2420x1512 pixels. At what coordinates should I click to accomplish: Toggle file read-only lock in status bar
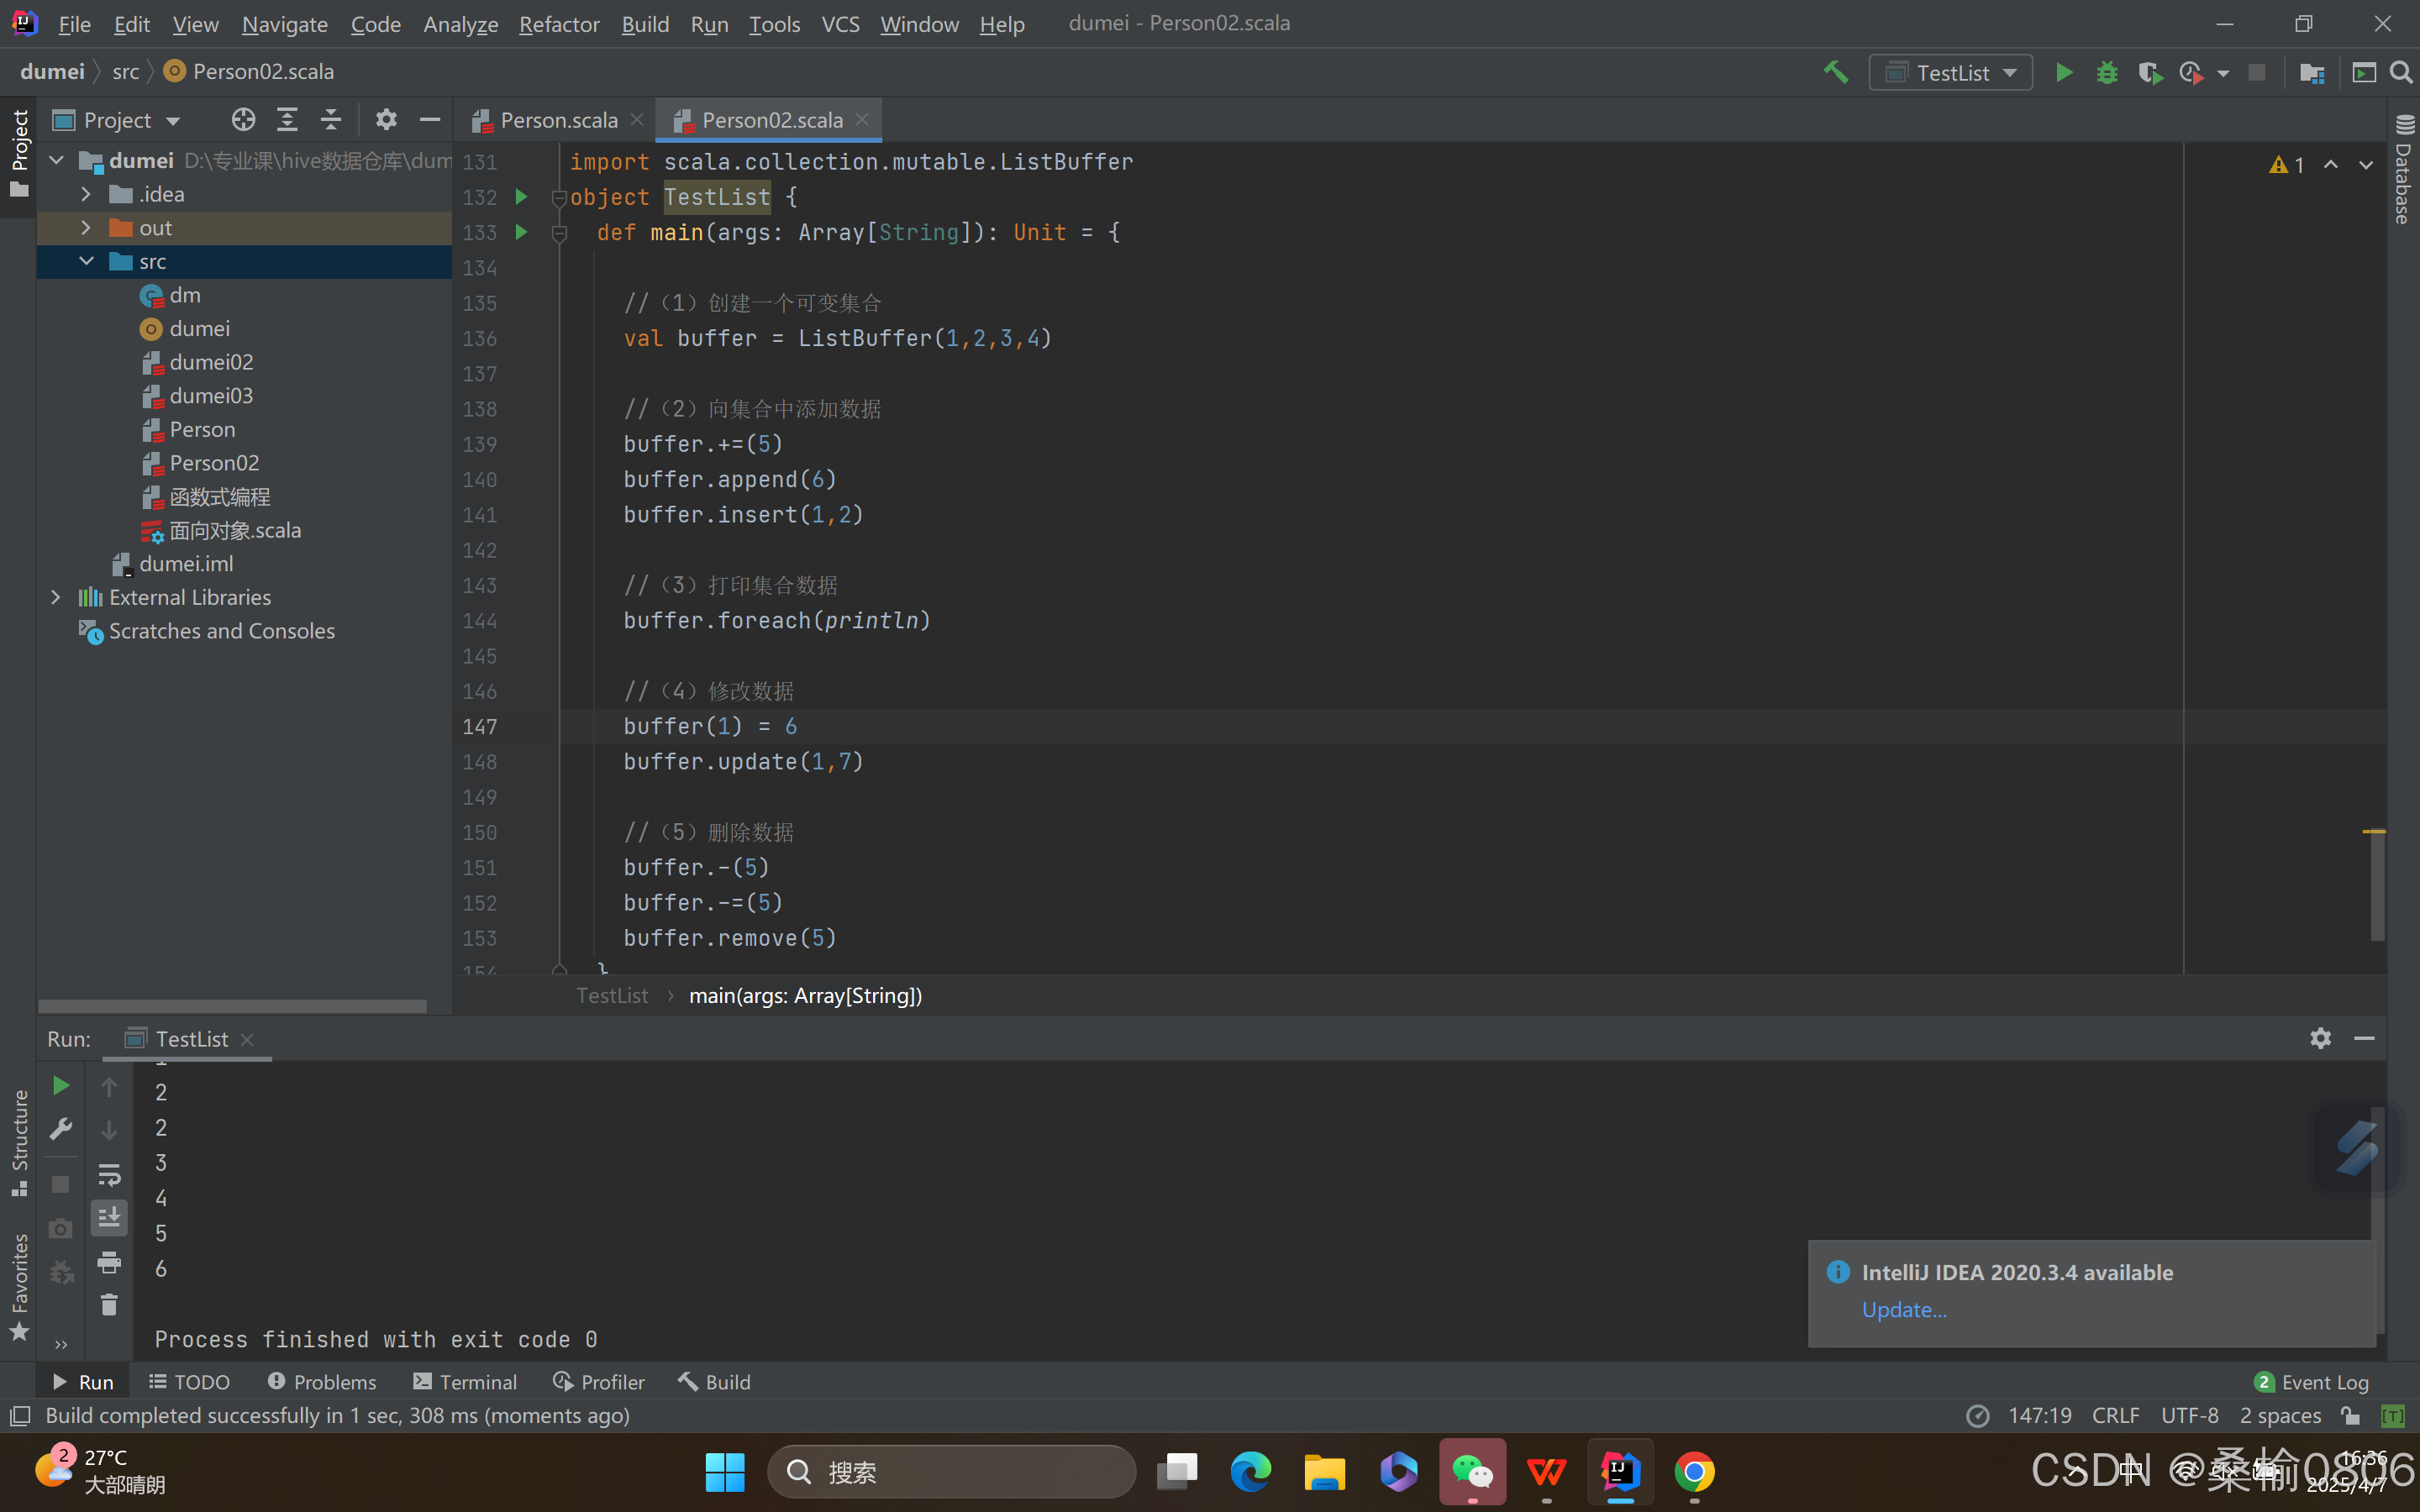(2350, 1415)
